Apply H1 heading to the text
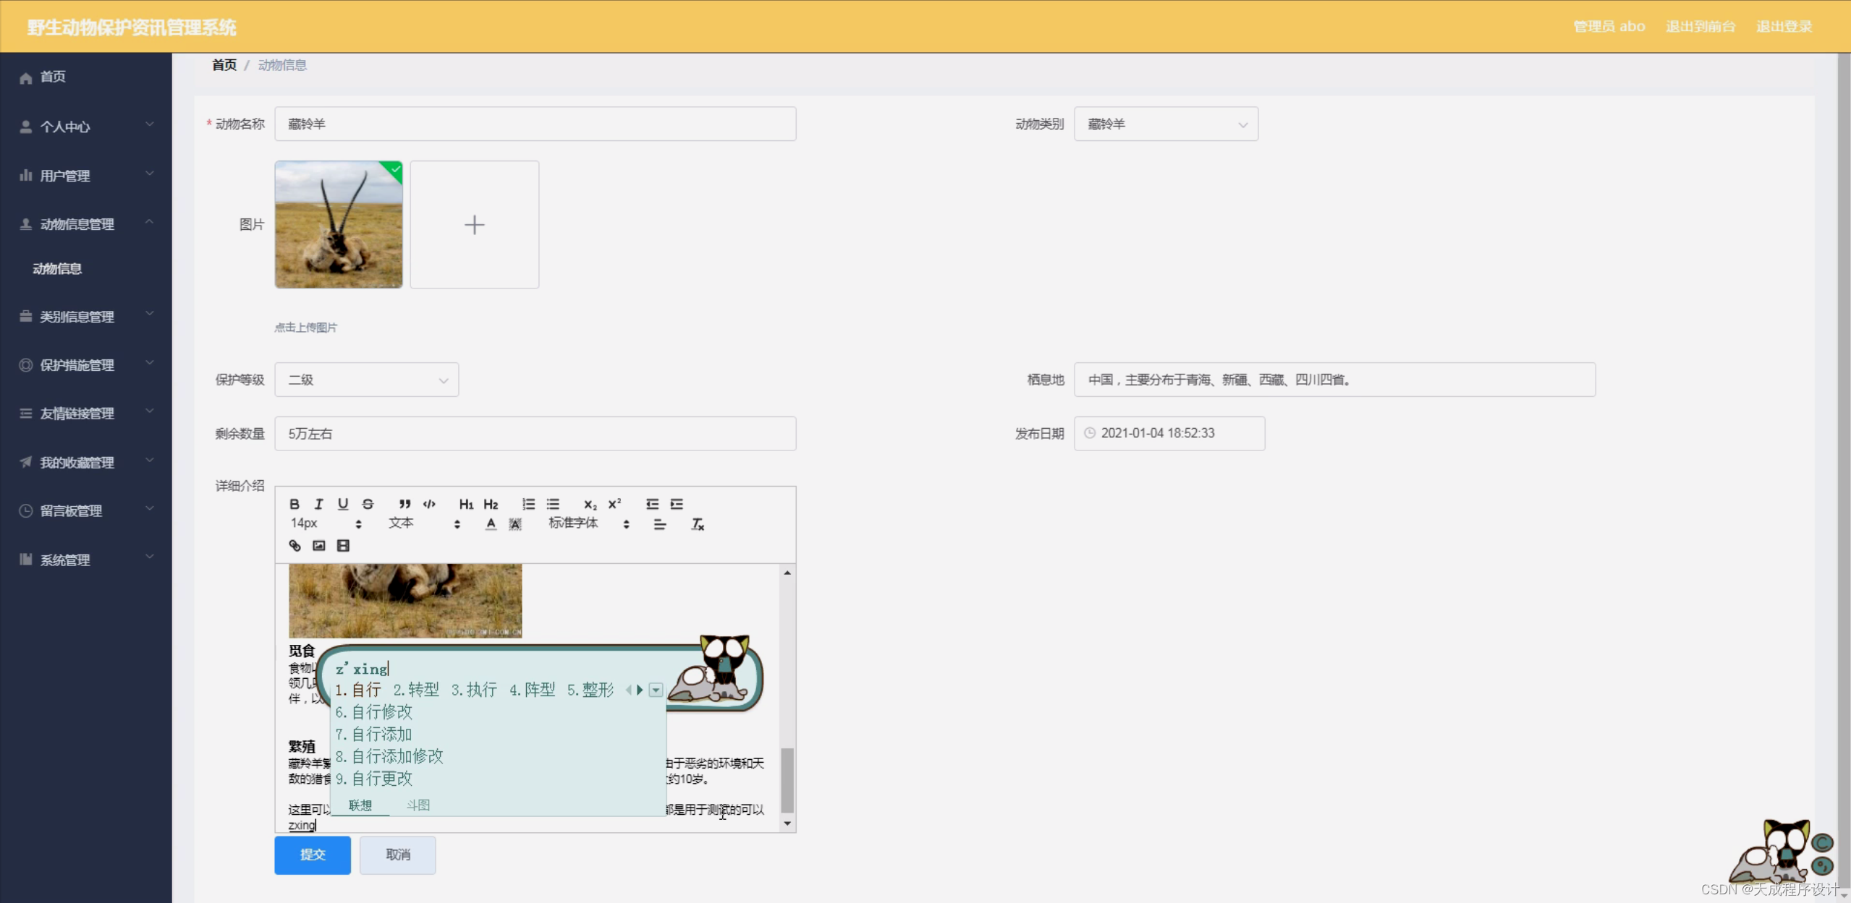The image size is (1851, 903). (x=466, y=504)
